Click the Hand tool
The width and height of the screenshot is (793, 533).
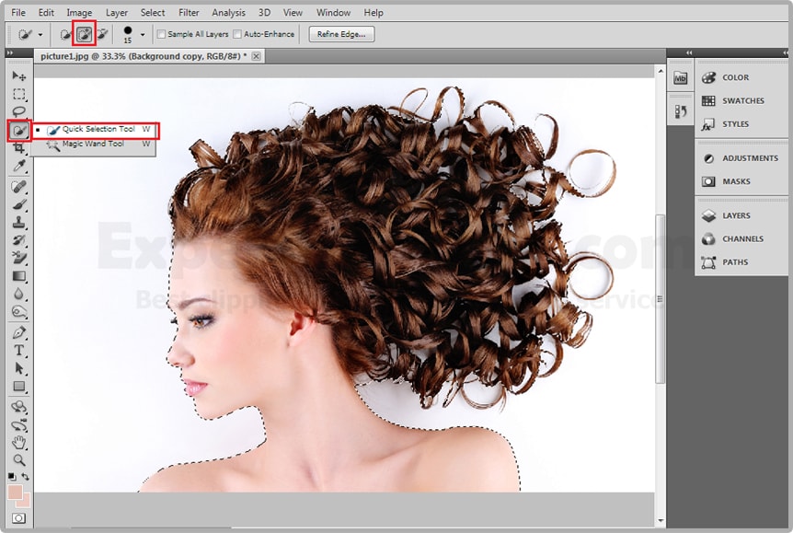click(x=18, y=442)
